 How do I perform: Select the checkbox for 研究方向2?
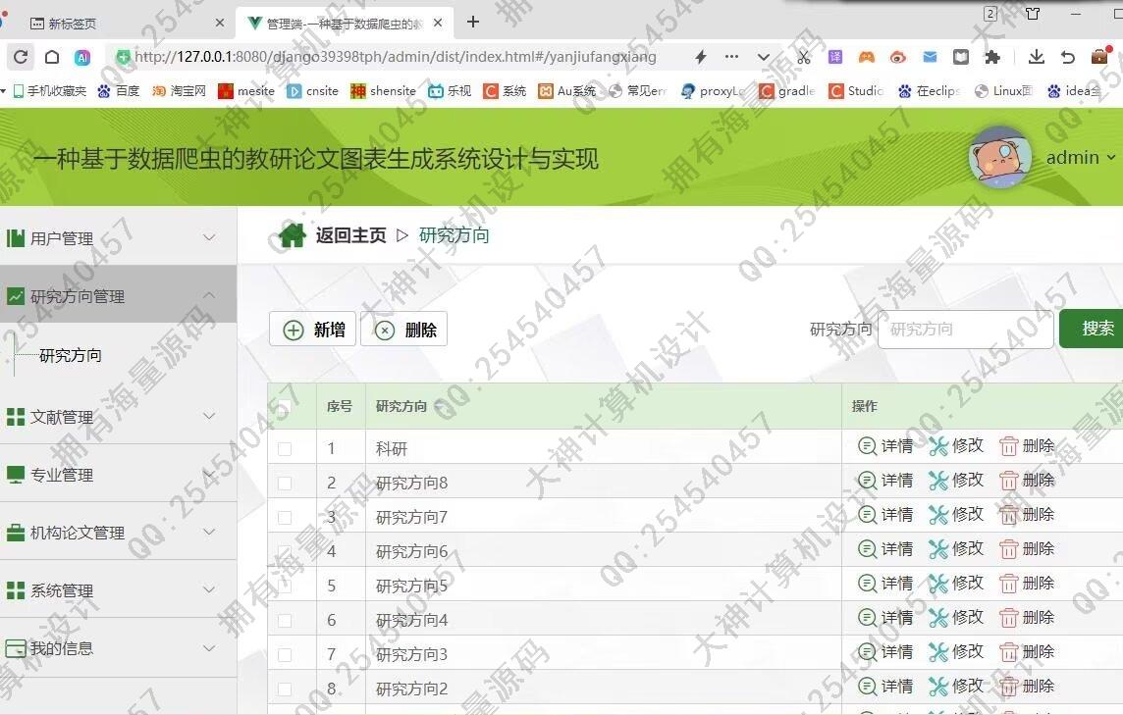coord(285,689)
